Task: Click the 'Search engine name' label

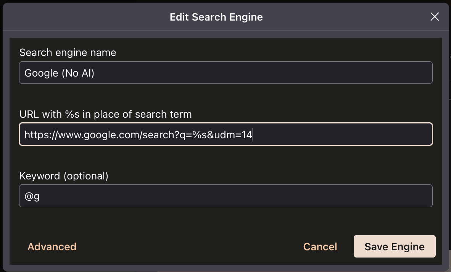Action: click(68, 53)
